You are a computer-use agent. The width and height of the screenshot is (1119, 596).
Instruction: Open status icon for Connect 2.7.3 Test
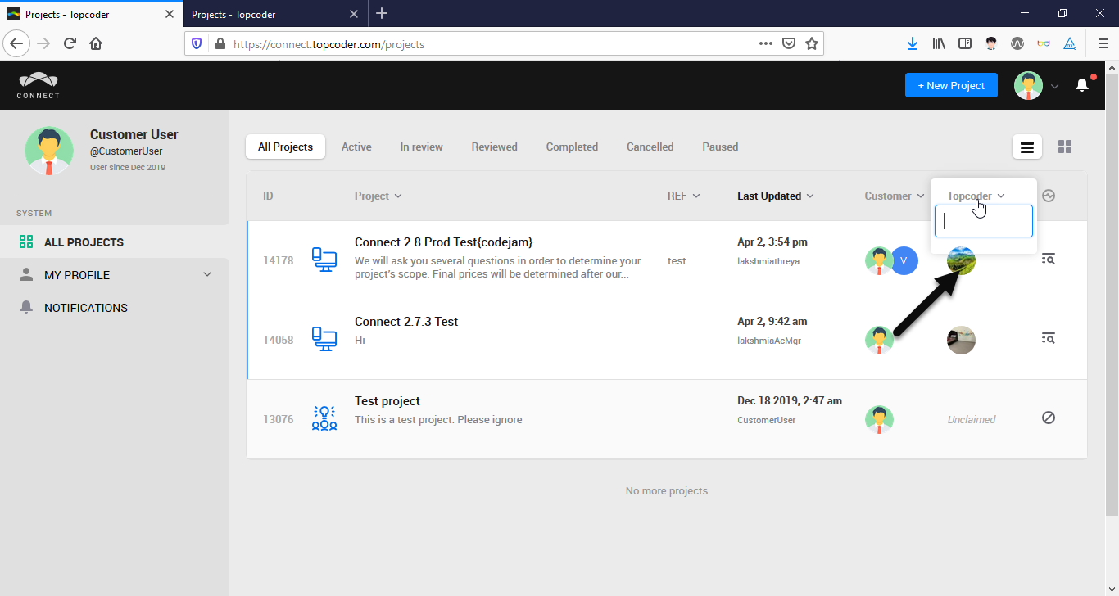1048,338
